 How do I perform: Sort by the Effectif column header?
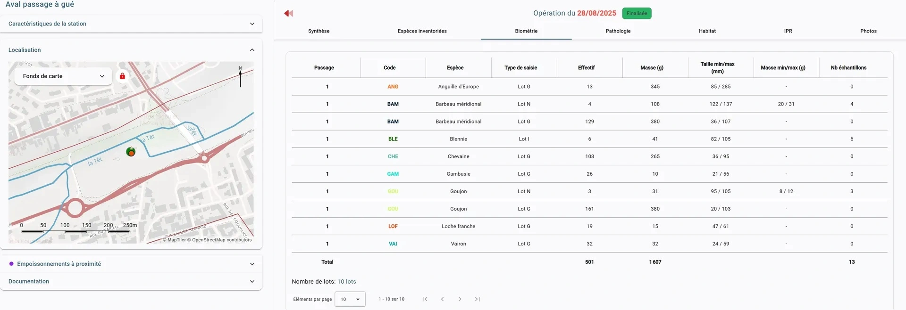coord(586,68)
